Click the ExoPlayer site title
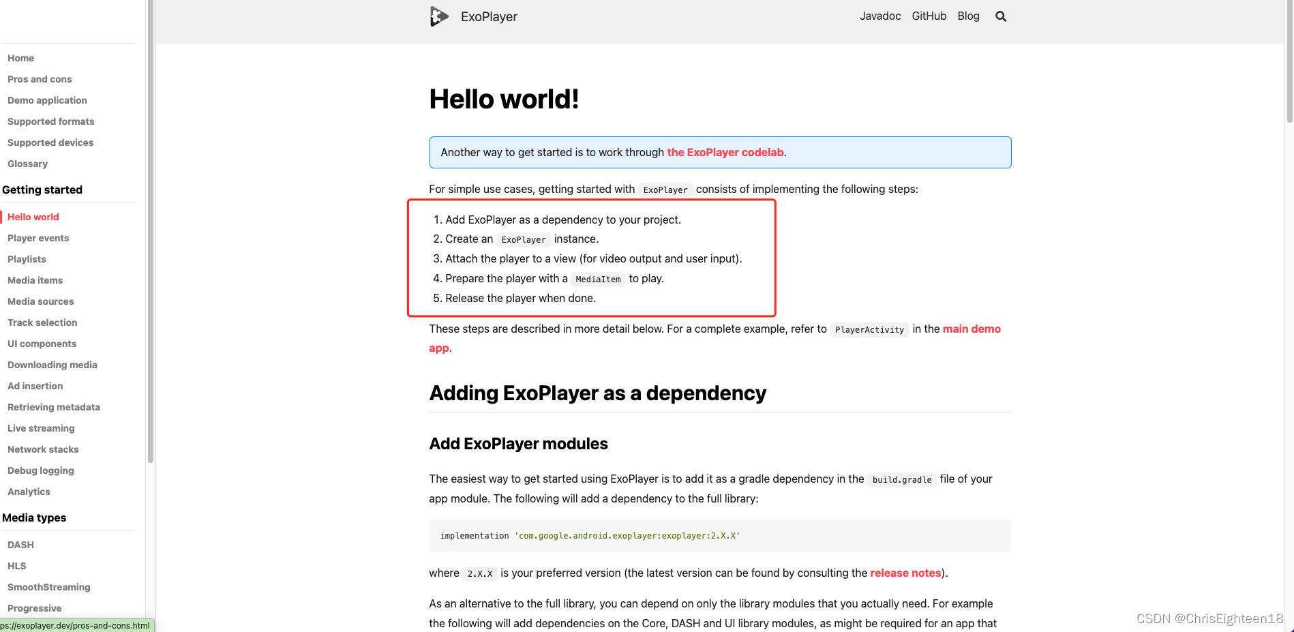Viewport: 1294px width, 632px height. pyautogui.click(x=489, y=17)
